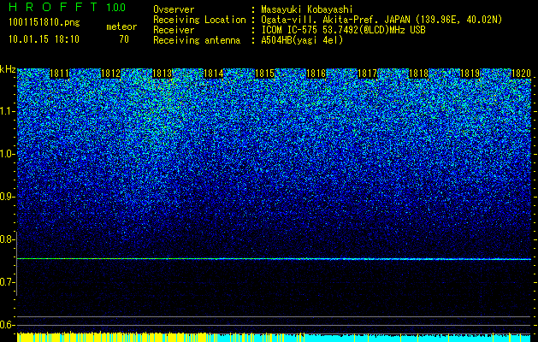Click the HROFFT 1.0.0 title text

tap(68, 7)
